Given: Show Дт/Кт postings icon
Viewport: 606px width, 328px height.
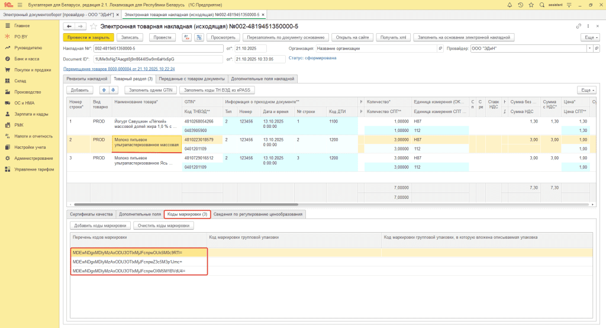Looking at the screenshot, I should coord(186,37).
